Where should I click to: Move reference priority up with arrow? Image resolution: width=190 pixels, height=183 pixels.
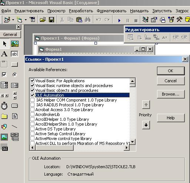(x=146, y=105)
